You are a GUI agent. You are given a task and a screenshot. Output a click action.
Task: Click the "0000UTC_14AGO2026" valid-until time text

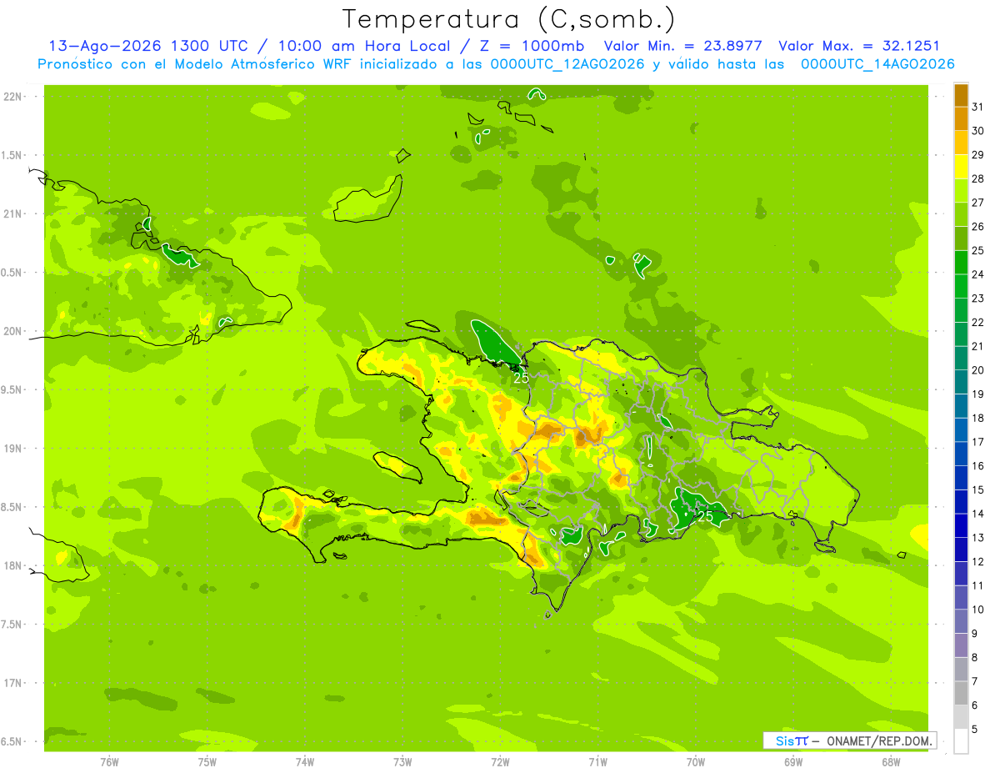pyautogui.click(x=877, y=64)
